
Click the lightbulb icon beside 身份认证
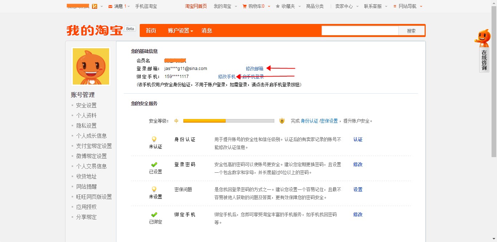[154, 139]
